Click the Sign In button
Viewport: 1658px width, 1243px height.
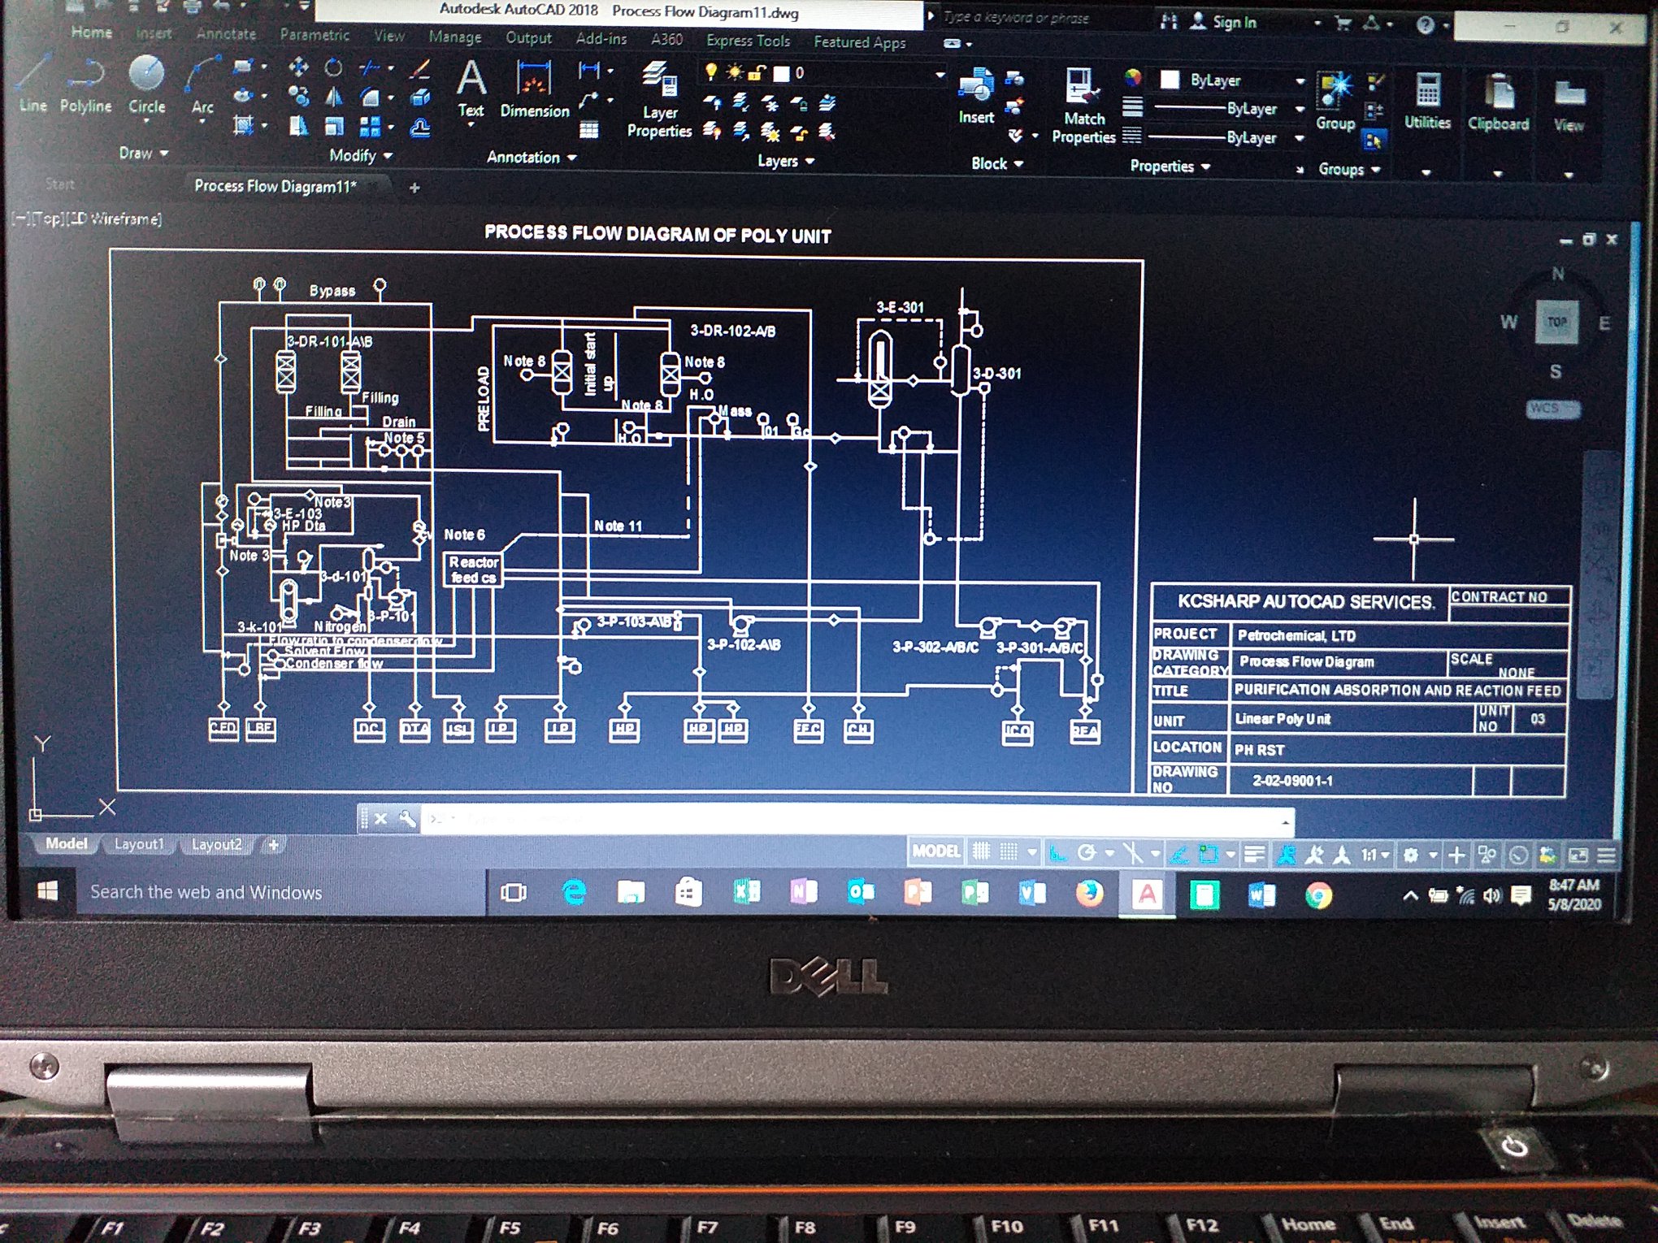1224,23
